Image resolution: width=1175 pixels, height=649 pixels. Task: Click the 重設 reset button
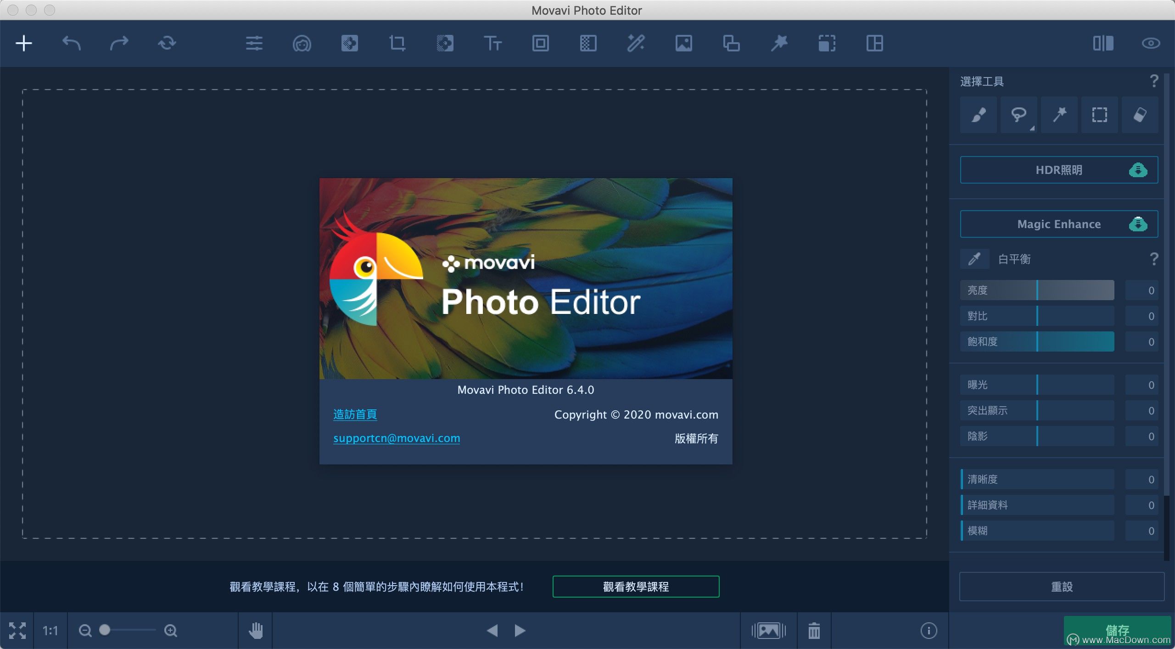(1062, 587)
